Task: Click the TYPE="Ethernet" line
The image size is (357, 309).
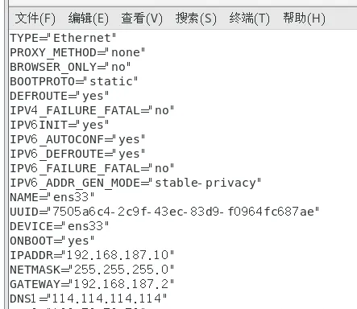Action: (63, 38)
